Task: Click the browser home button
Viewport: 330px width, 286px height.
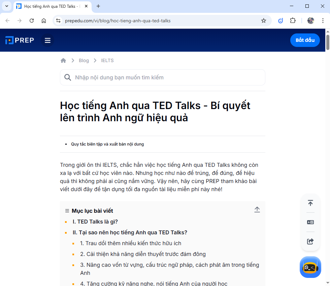Action: click(43, 21)
